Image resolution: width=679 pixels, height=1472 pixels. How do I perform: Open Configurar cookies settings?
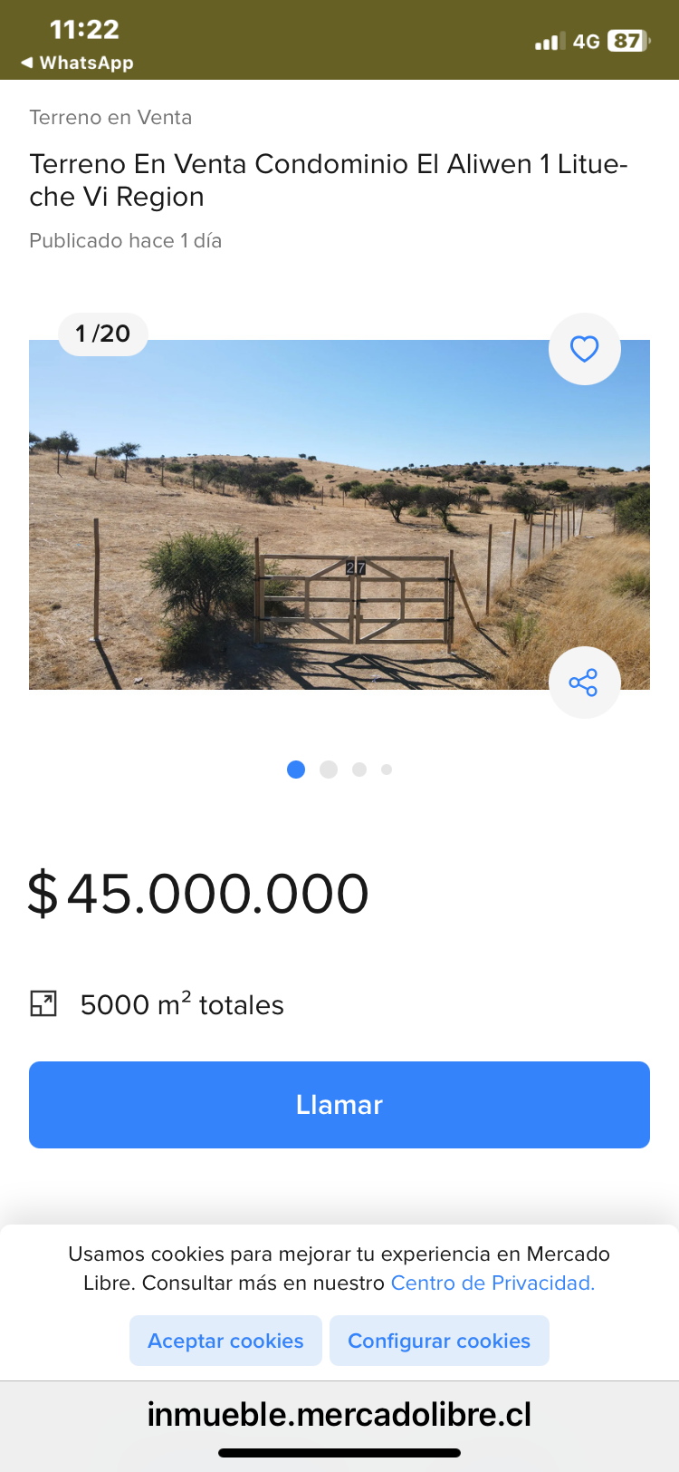[x=439, y=1341]
